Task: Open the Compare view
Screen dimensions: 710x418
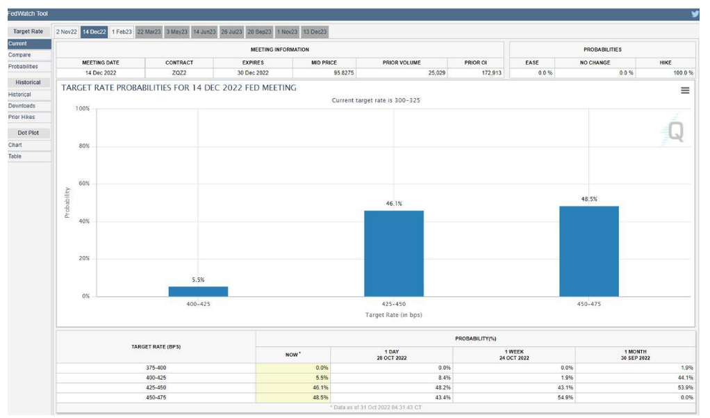Action: click(x=29, y=55)
